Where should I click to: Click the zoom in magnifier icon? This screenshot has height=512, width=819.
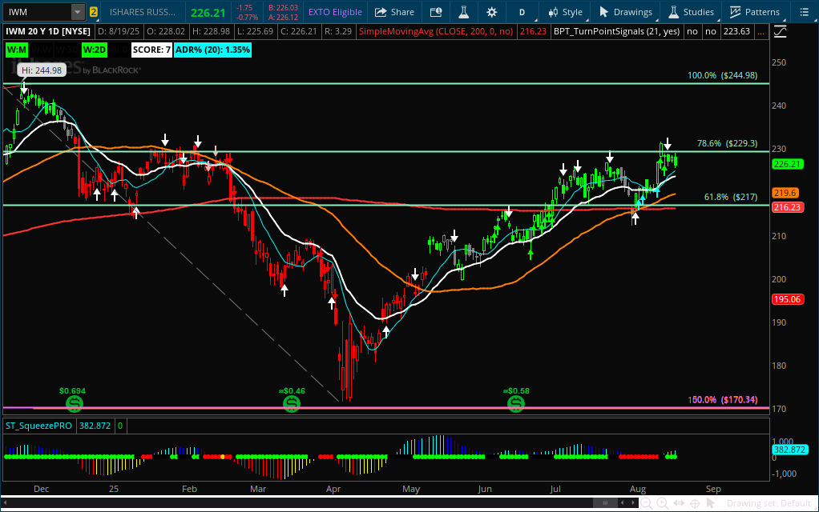click(662, 503)
